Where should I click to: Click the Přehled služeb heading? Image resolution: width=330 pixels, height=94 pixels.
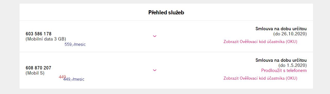coord(166,13)
